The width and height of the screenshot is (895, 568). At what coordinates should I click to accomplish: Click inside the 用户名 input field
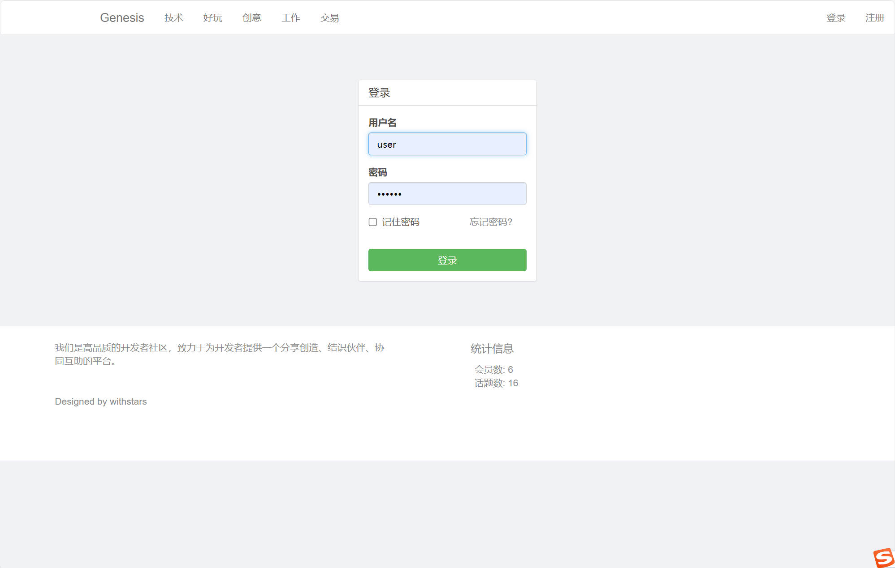point(447,144)
